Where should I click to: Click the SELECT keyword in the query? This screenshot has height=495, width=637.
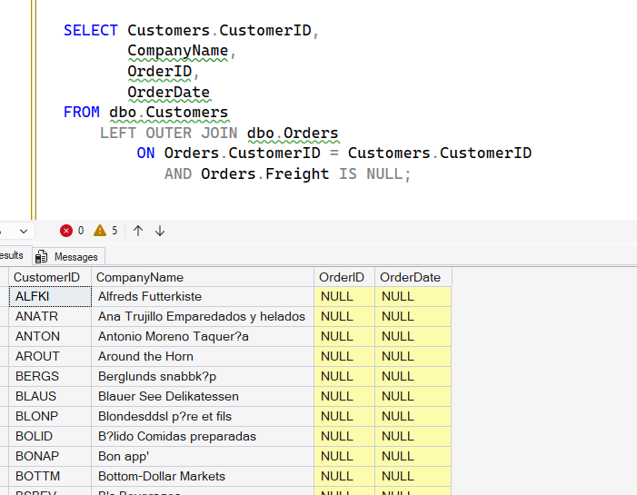click(x=91, y=31)
